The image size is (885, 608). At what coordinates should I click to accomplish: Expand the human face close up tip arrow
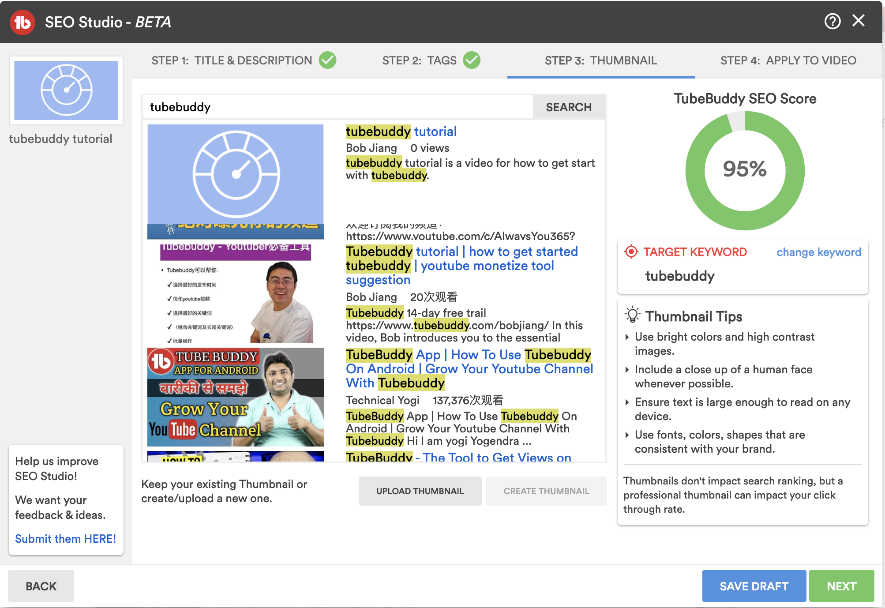tap(627, 370)
